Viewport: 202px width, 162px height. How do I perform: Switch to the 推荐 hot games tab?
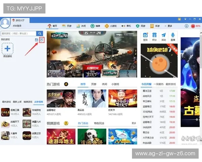pos(83,84)
